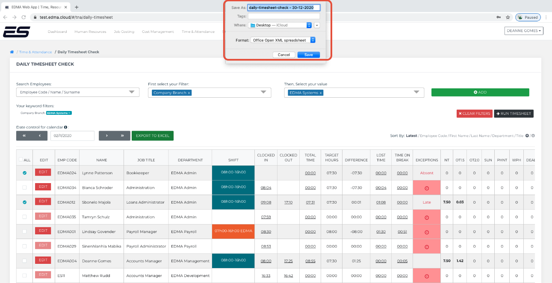
Task: Bookmark this page with the star icon
Action: pos(508,18)
